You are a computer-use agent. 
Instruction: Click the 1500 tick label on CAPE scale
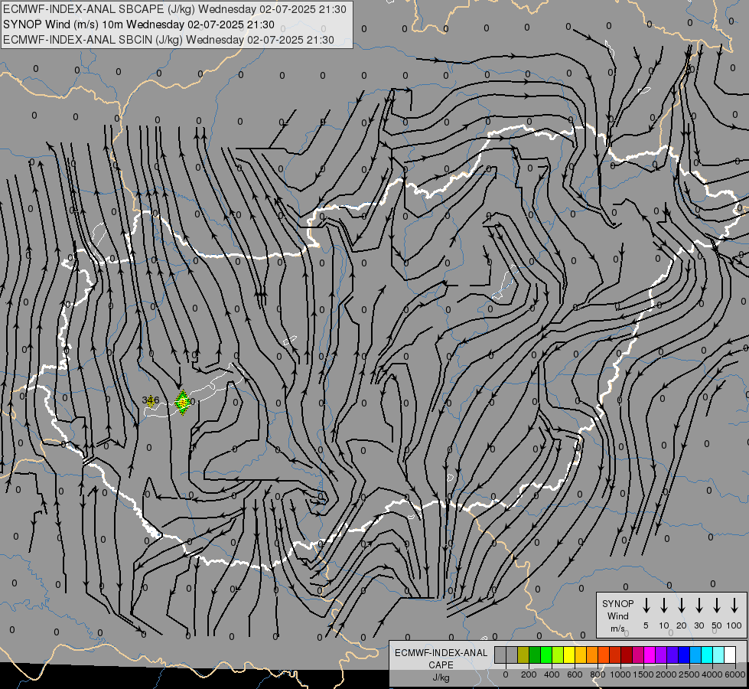point(643,674)
